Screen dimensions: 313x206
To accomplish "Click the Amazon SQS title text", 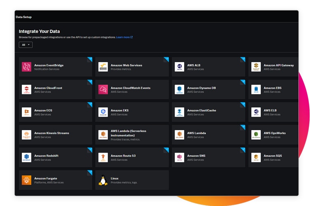I will pos(273,156).
